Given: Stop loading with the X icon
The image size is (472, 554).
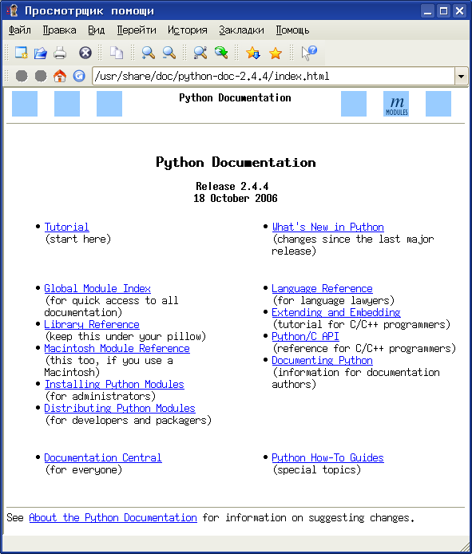Looking at the screenshot, I should [x=85, y=53].
